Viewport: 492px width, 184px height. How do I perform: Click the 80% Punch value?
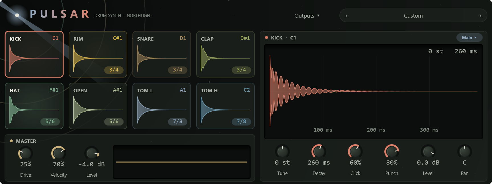pos(392,163)
